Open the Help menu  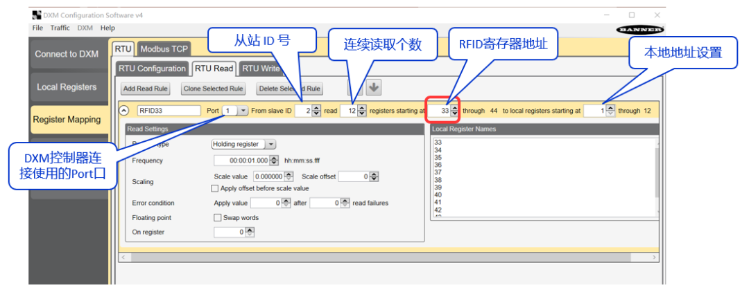pos(107,28)
